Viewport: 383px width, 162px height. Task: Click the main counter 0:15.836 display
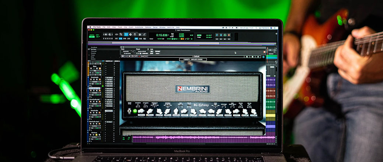pos(162,35)
